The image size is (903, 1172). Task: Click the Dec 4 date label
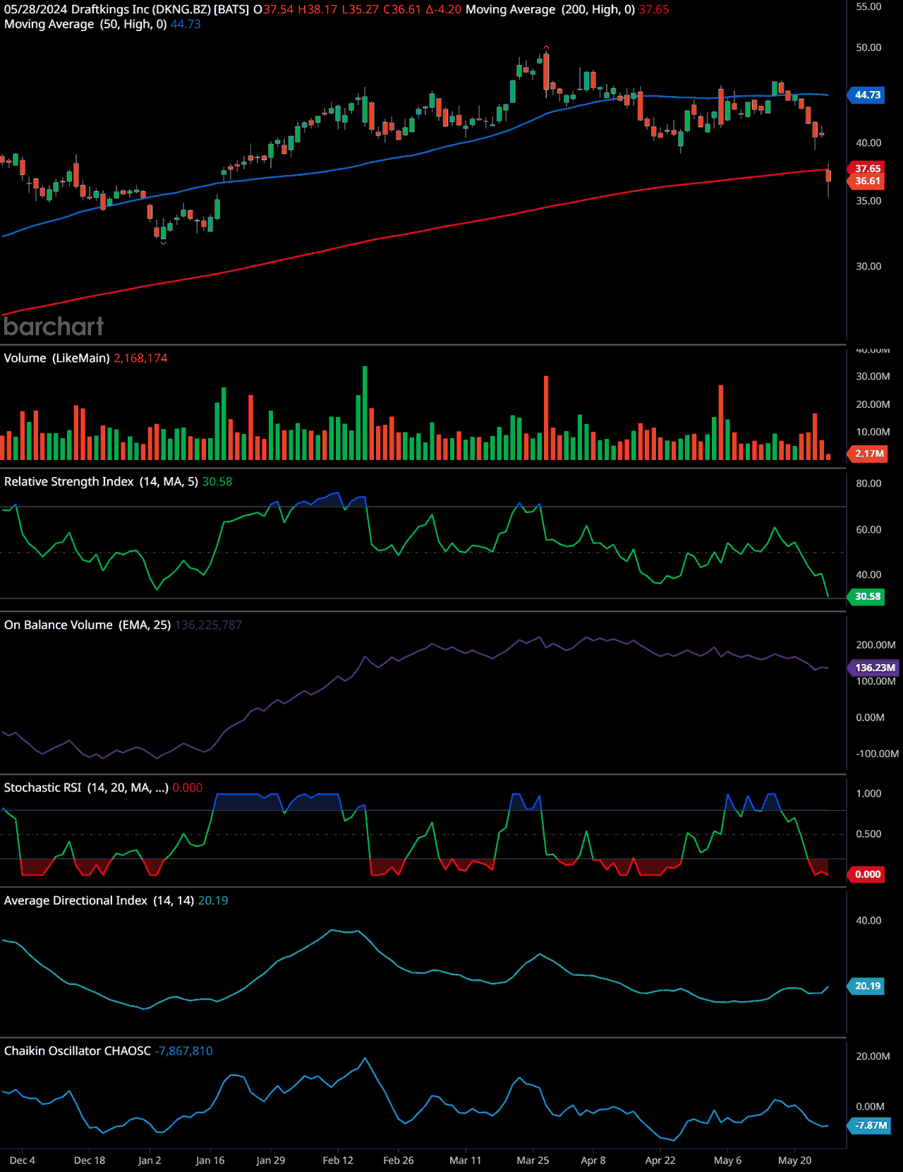coord(23,1161)
